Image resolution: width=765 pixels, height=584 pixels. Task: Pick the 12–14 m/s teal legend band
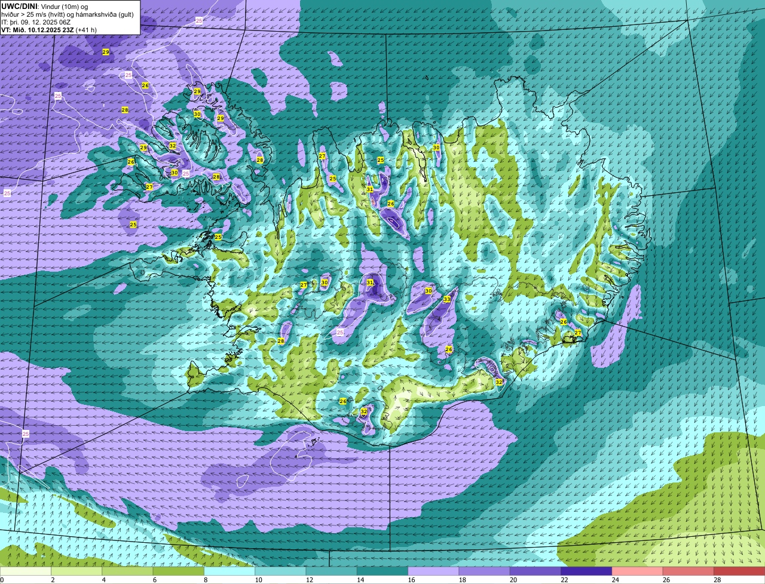tap(332, 571)
